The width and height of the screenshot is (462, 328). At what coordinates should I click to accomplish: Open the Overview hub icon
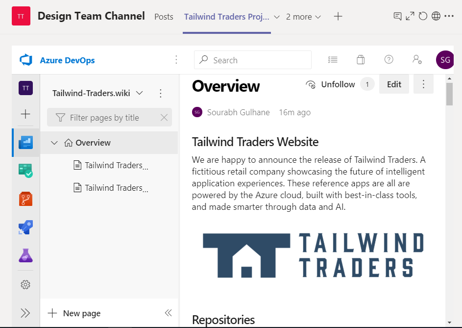25,143
